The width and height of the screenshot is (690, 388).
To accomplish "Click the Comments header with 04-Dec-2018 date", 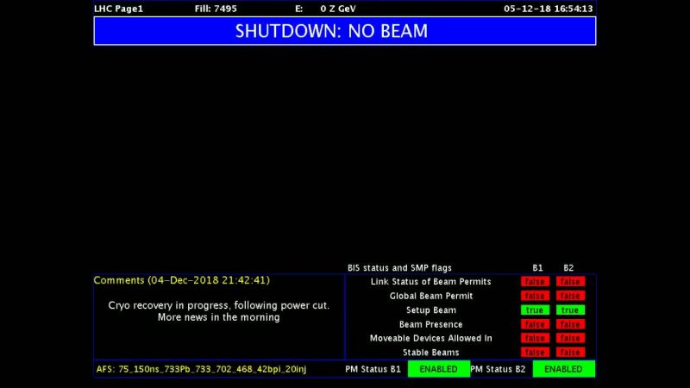I will pyautogui.click(x=182, y=280).
